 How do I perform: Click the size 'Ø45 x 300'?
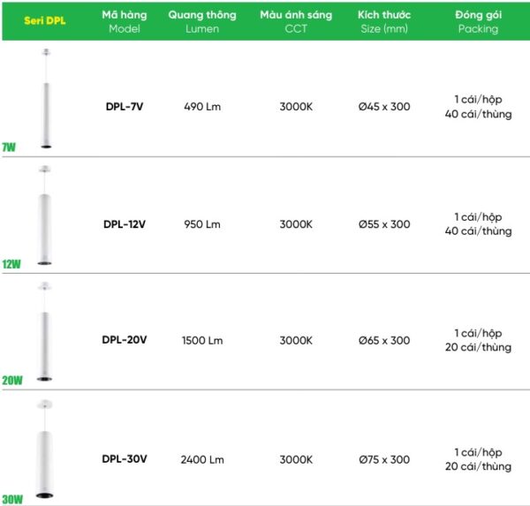click(384, 107)
